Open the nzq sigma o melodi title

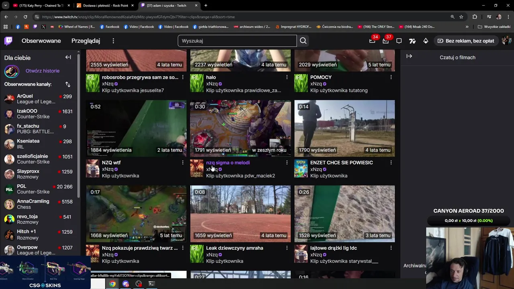tap(228, 163)
